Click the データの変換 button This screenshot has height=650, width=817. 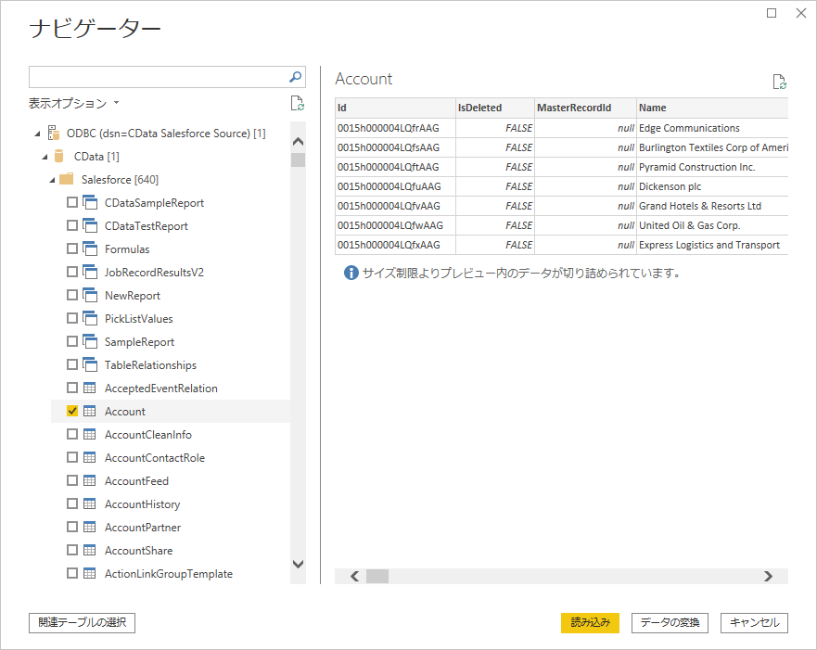tap(670, 622)
